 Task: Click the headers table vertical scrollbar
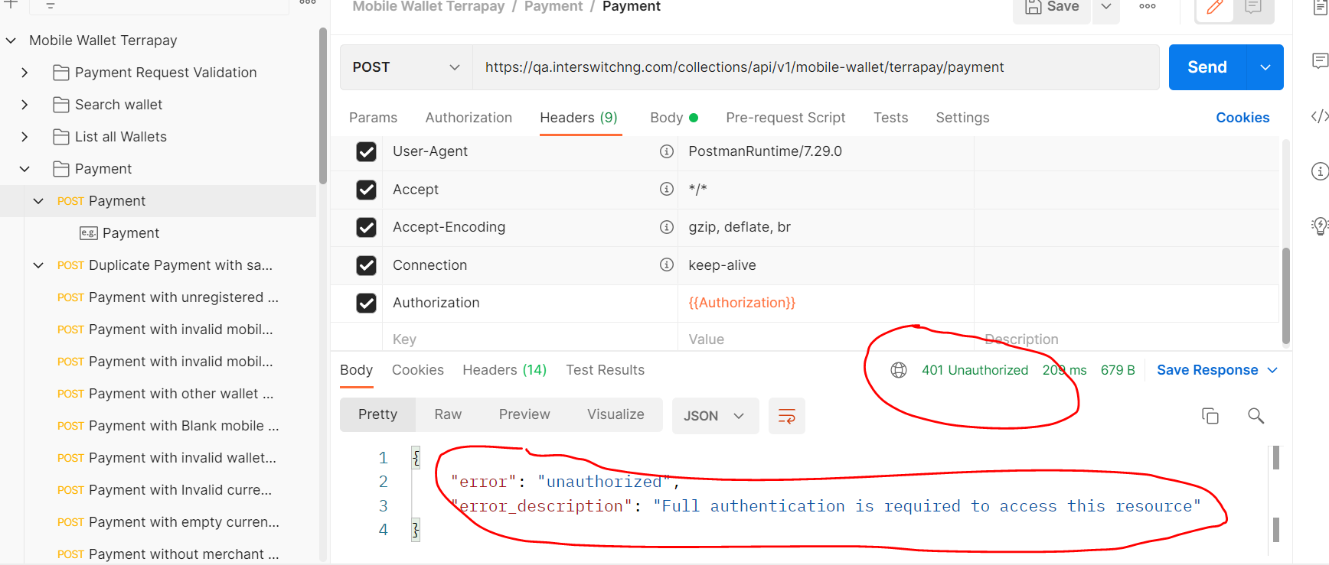coord(1285,294)
